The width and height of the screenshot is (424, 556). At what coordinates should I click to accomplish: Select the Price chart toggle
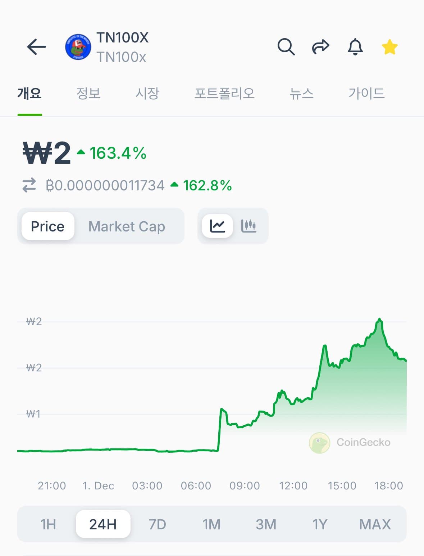tap(48, 226)
